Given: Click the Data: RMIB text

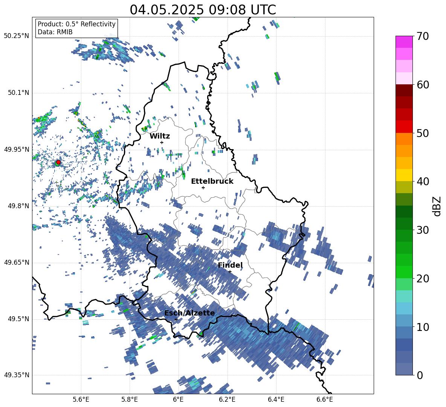Looking at the screenshot, I should click(x=55, y=32).
